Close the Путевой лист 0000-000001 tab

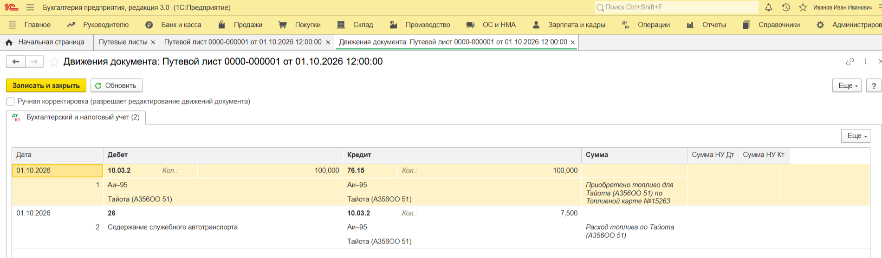[328, 43]
